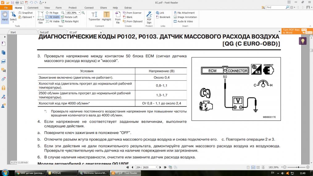Add an Image Annotation

[185, 17]
